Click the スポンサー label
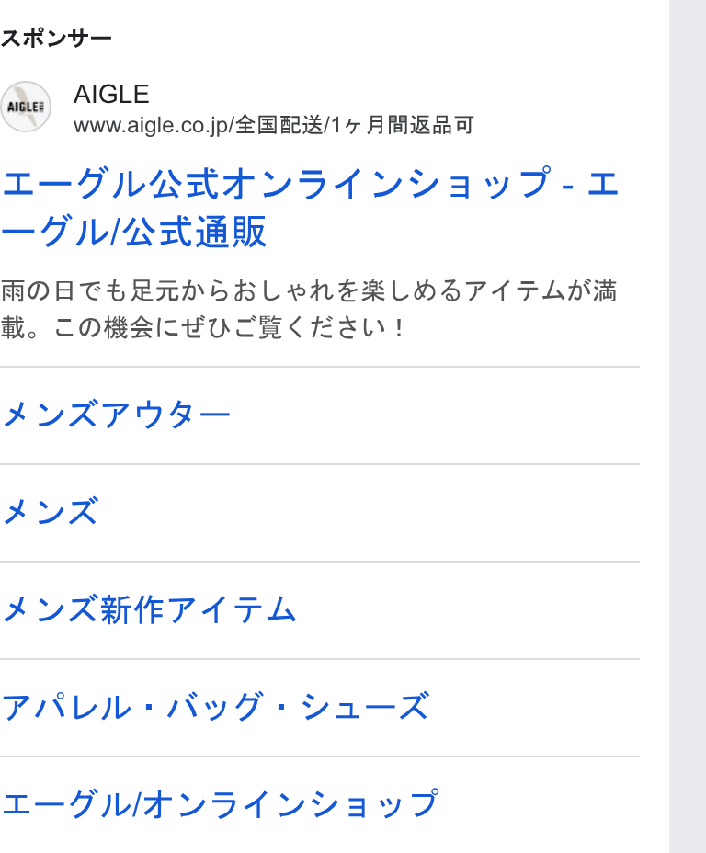Image resolution: width=706 pixels, height=853 pixels. pyautogui.click(x=56, y=39)
